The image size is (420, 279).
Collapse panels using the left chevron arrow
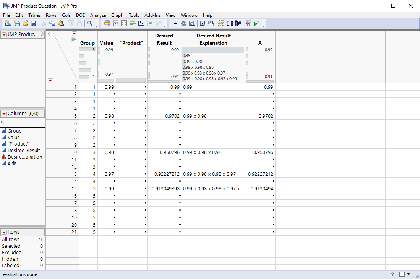(x=49, y=33)
